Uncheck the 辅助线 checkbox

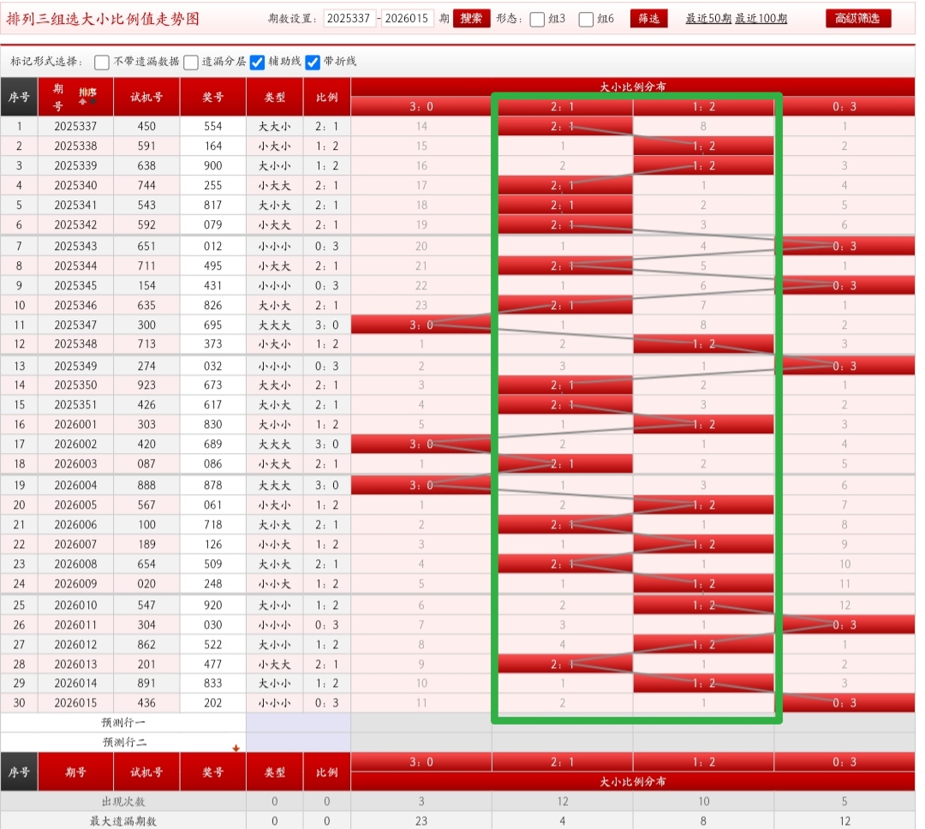[x=257, y=62]
